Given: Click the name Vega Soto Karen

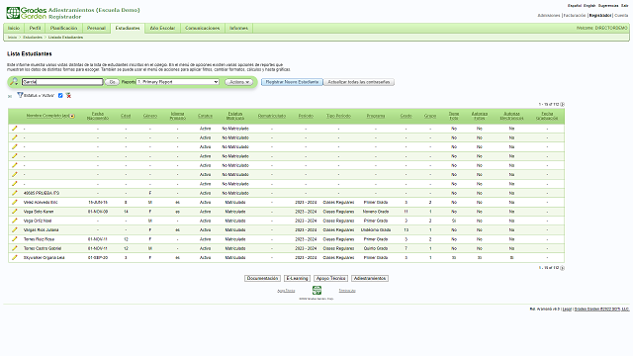Looking at the screenshot, I should (39, 212).
